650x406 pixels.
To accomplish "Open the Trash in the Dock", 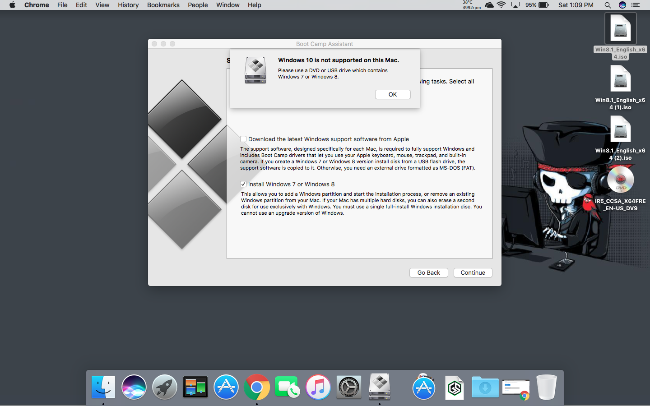I will click(547, 387).
